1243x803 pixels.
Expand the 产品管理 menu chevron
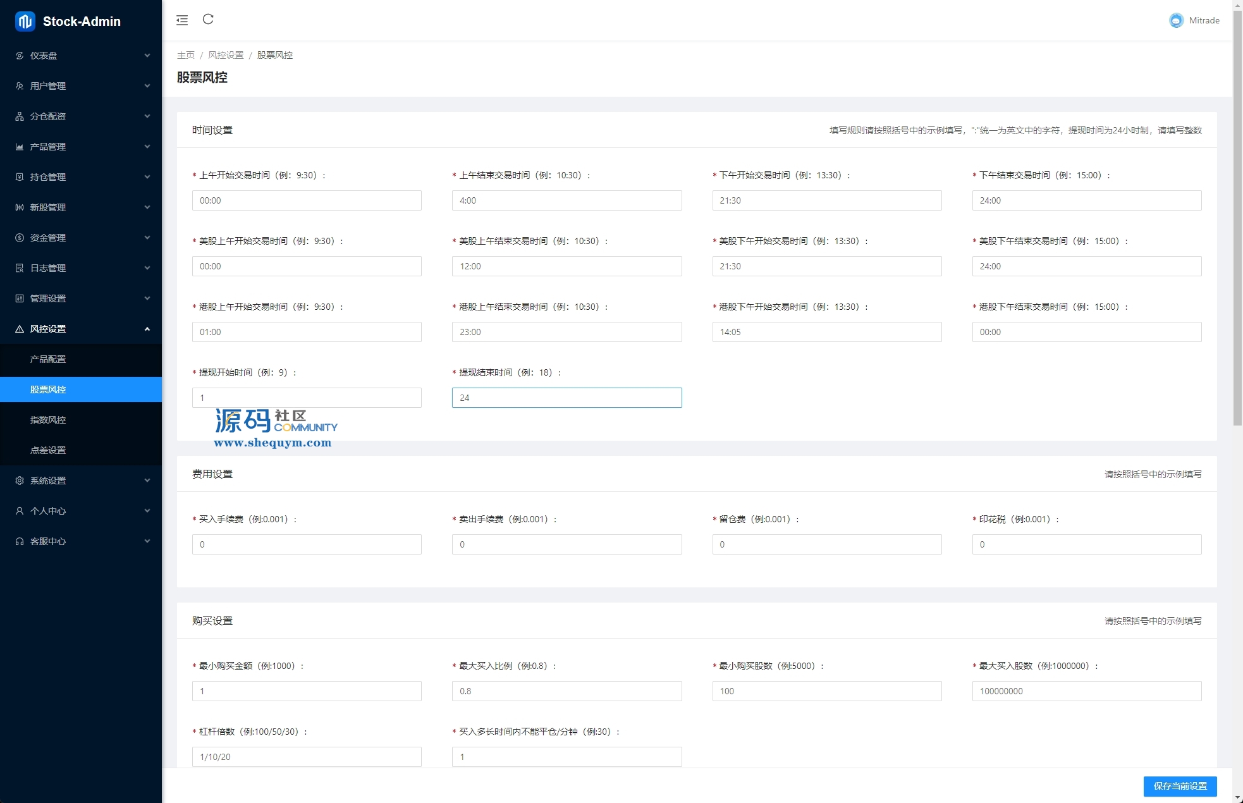click(x=147, y=147)
